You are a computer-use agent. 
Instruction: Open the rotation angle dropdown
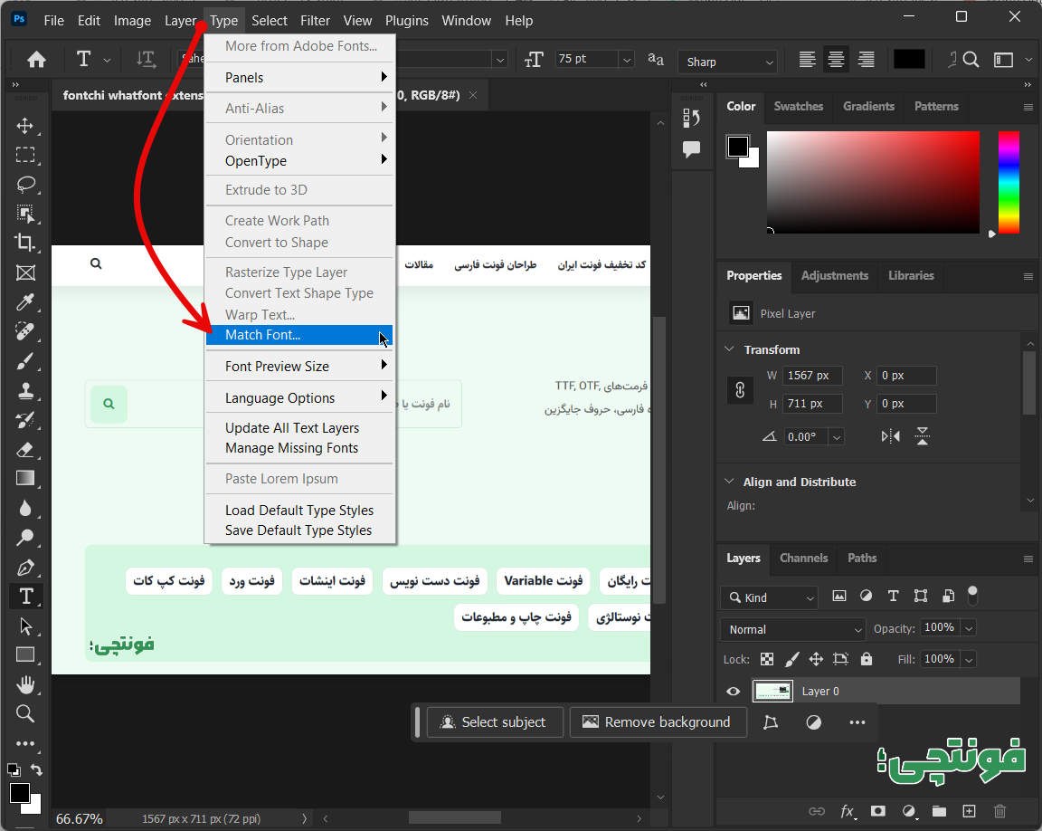click(837, 437)
